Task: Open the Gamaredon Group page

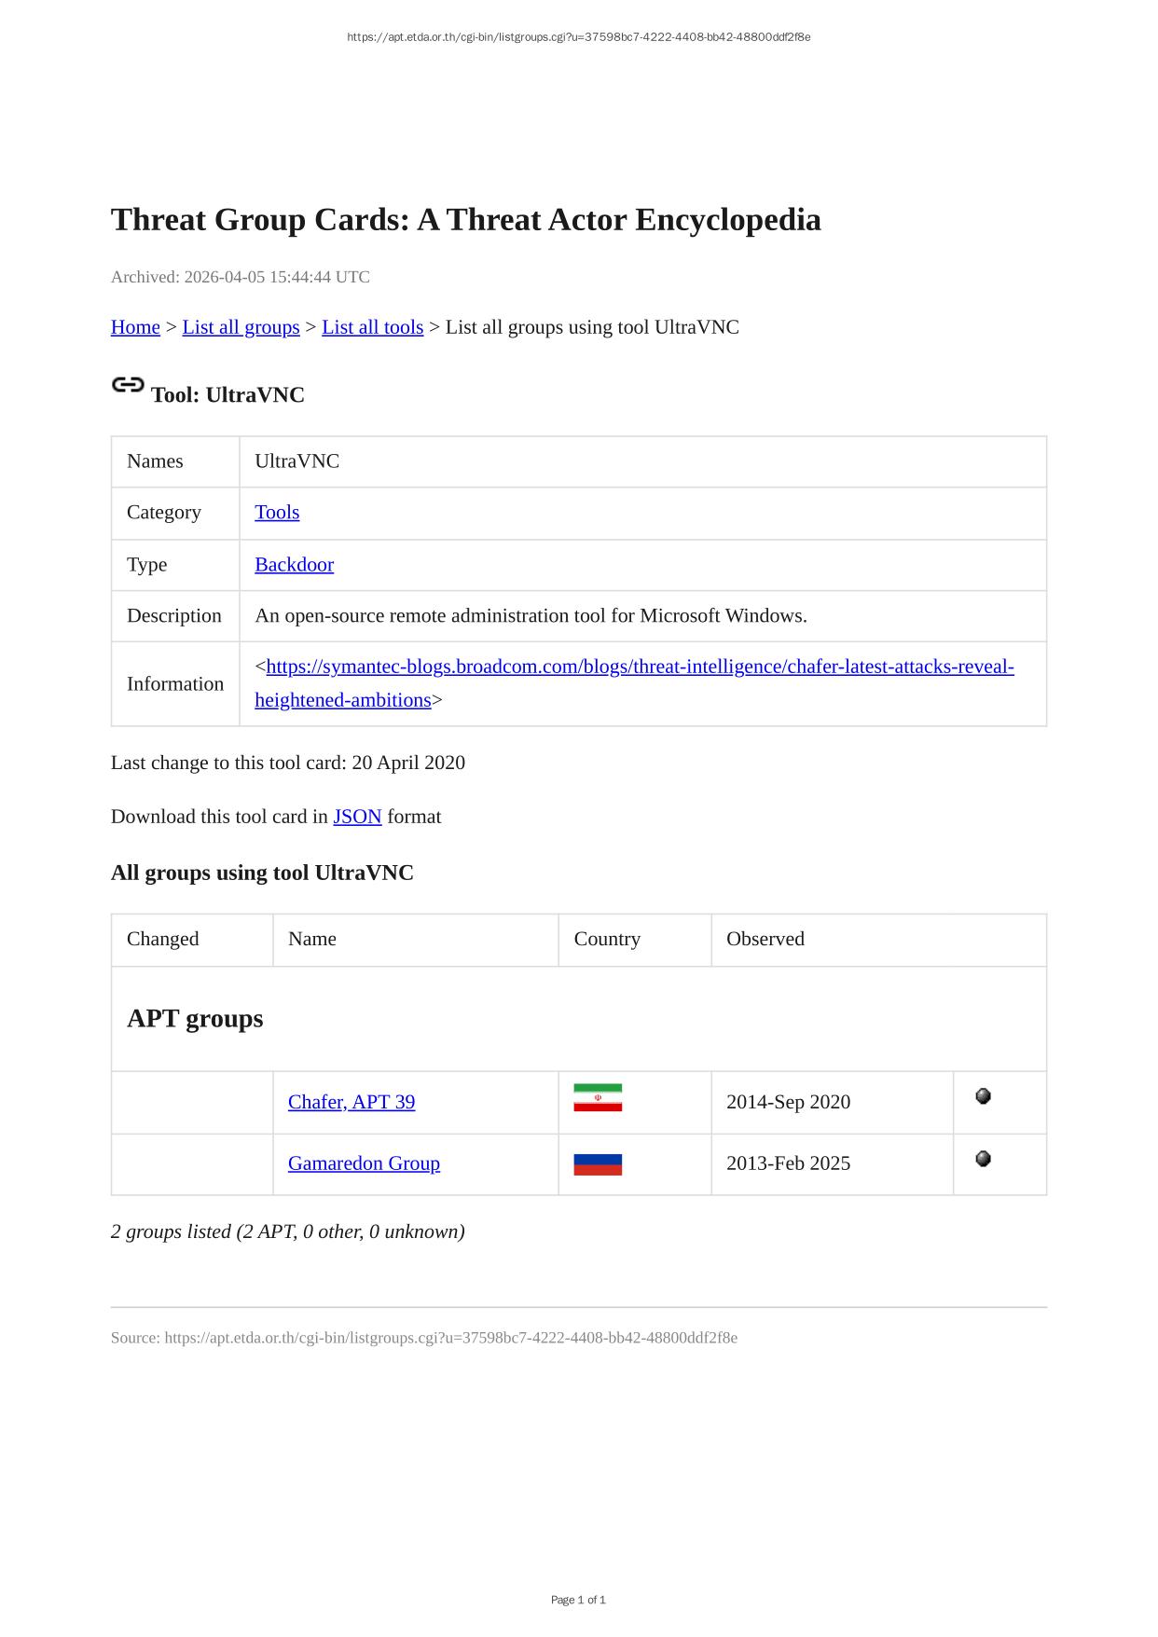Action: [x=364, y=1163]
